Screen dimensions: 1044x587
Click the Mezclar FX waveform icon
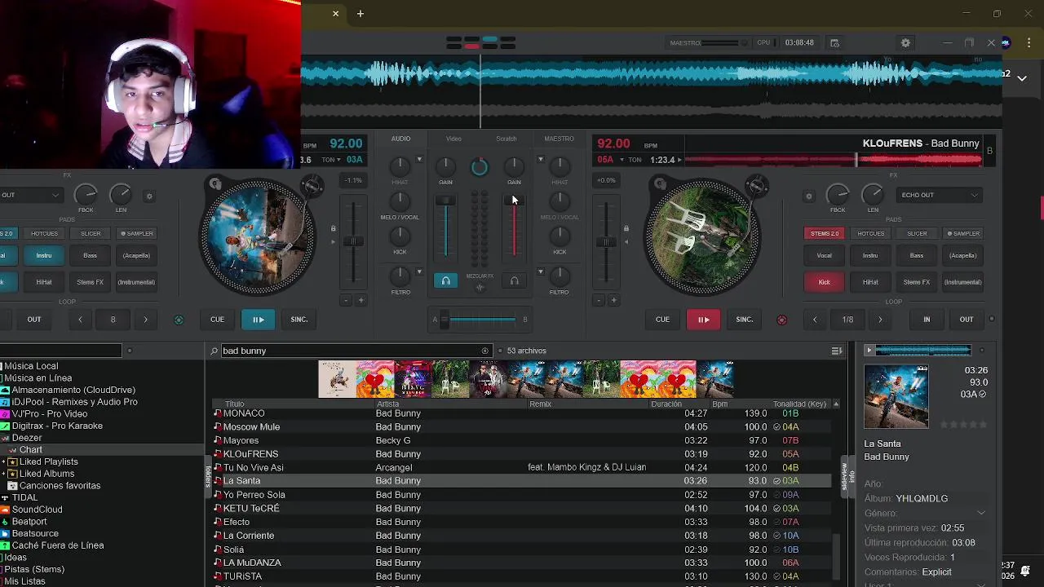click(x=480, y=287)
